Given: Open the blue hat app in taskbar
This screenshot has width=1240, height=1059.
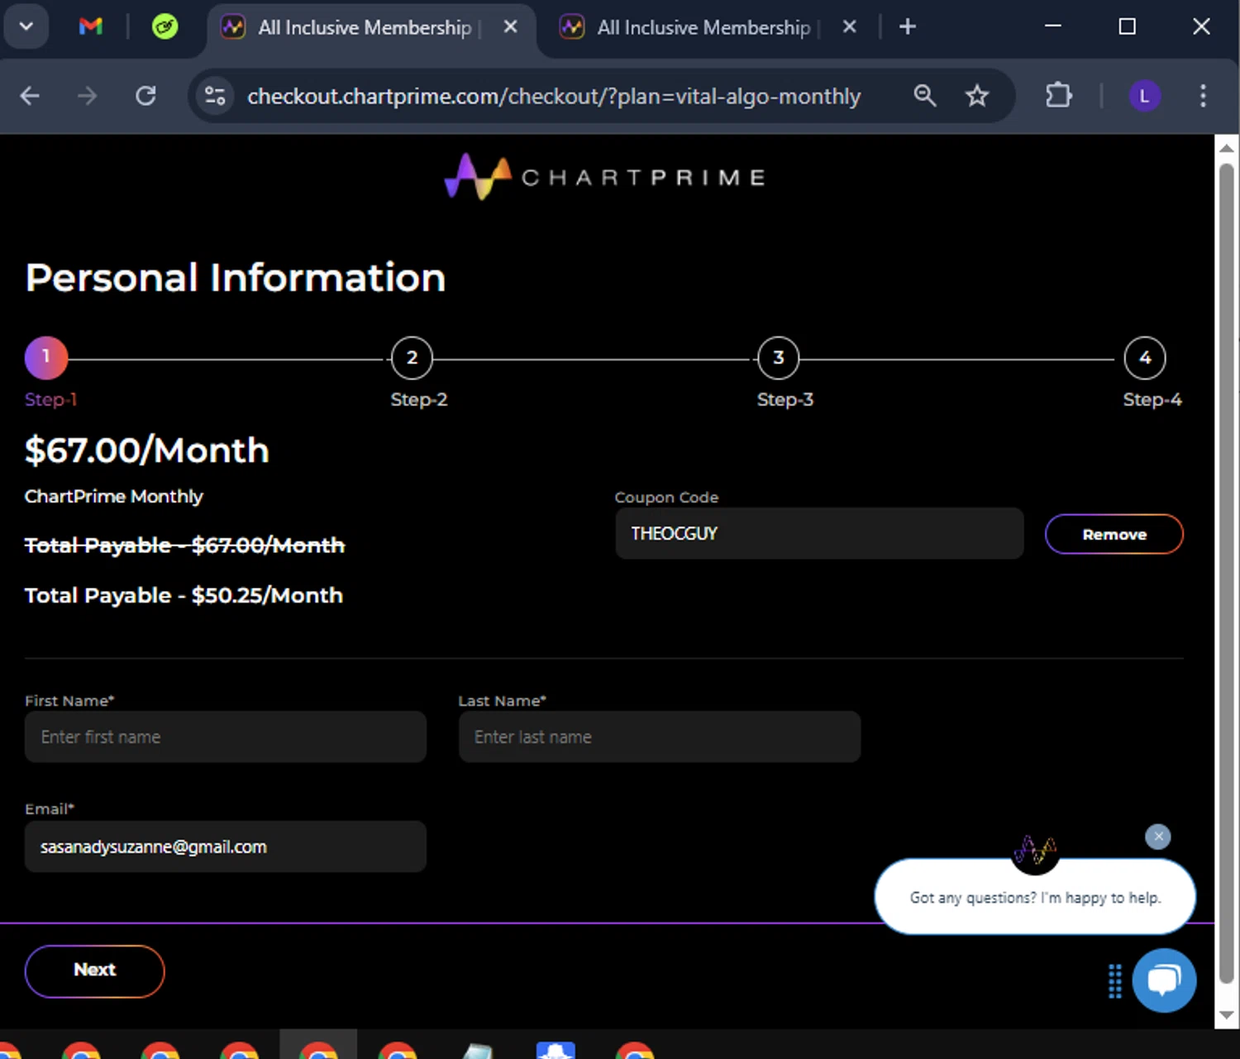Looking at the screenshot, I should point(556,1048).
